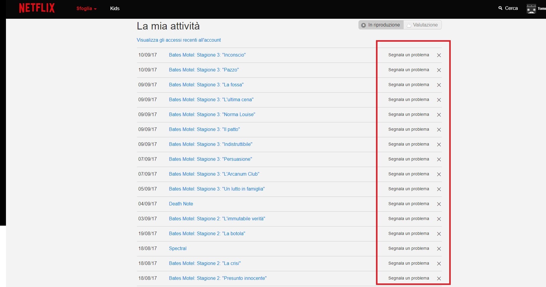Image resolution: width=546 pixels, height=287 pixels.
Task: Switch to Valutazione view
Action: click(x=422, y=25)
